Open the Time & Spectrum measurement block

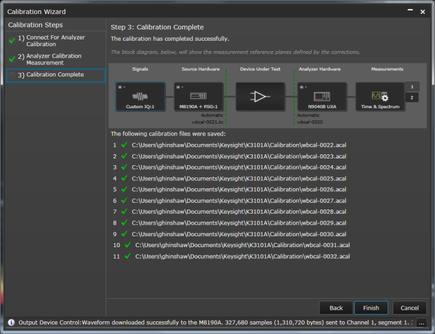tap(380, 97)
